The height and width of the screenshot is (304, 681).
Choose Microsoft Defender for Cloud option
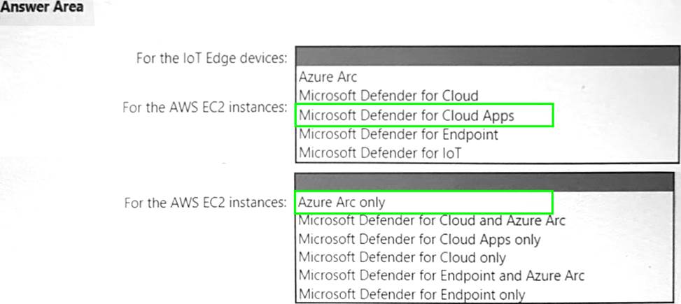(x=388, y=96)
